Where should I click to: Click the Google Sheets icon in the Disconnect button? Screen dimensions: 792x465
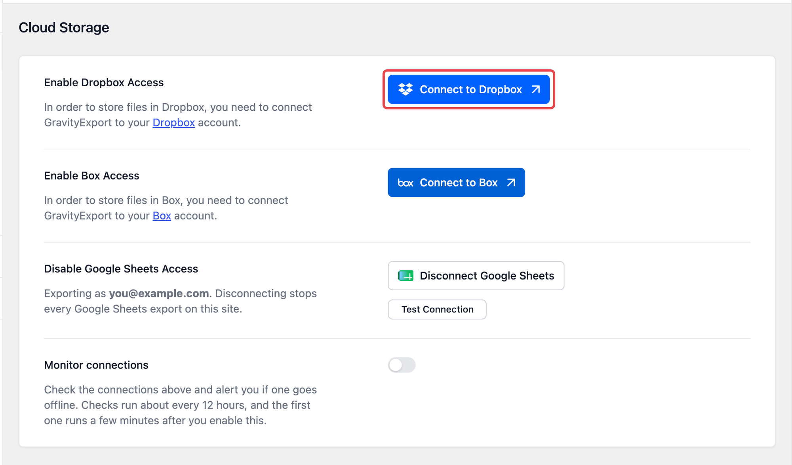(x=406, y=276)
